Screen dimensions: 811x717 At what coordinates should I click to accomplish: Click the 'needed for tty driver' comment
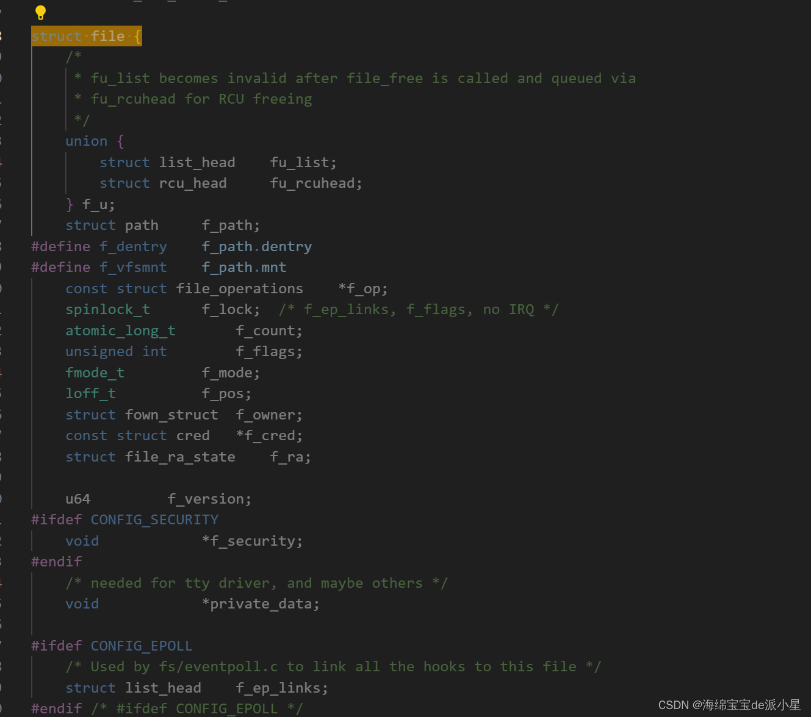click(x=256, y=583)
